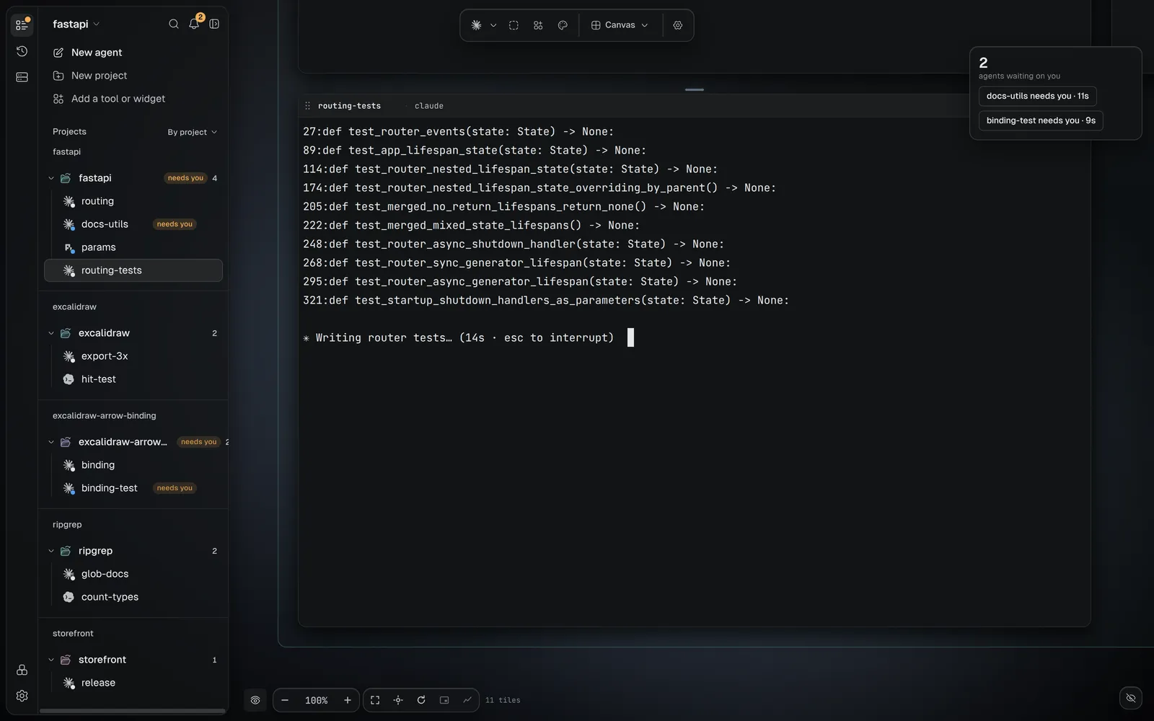
Task: Open the color palette icon in top toolbar
Action: click(563, 25)
